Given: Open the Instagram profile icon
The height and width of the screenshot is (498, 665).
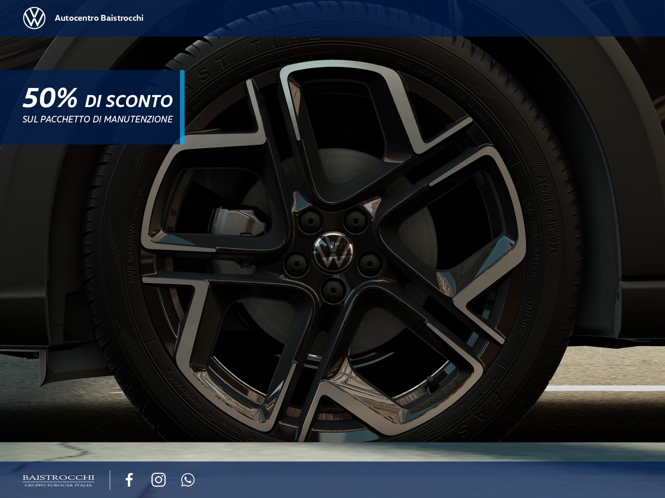Looking at the screenshot, I should (x=158, y=480).
